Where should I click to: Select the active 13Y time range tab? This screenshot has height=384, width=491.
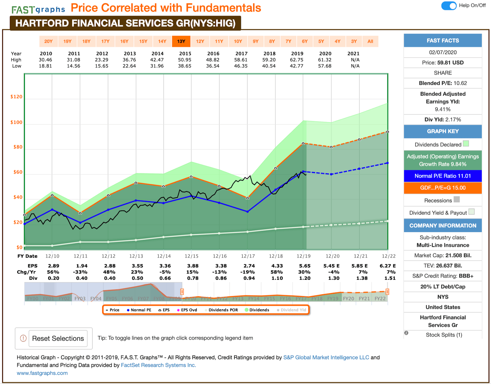tap(181, 41)
